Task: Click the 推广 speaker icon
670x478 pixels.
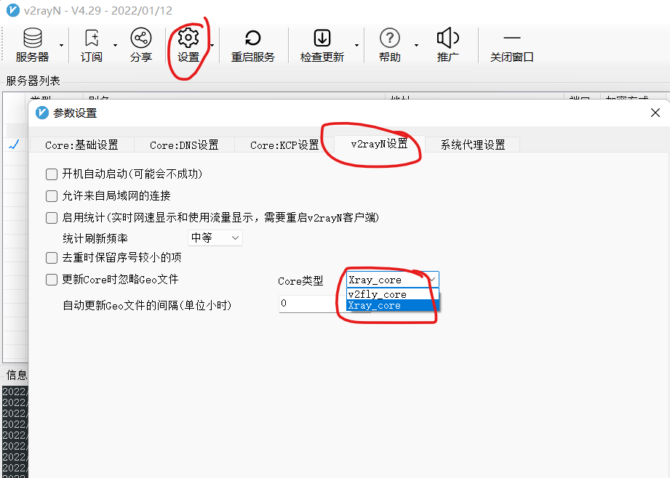Action: (448, 38)
